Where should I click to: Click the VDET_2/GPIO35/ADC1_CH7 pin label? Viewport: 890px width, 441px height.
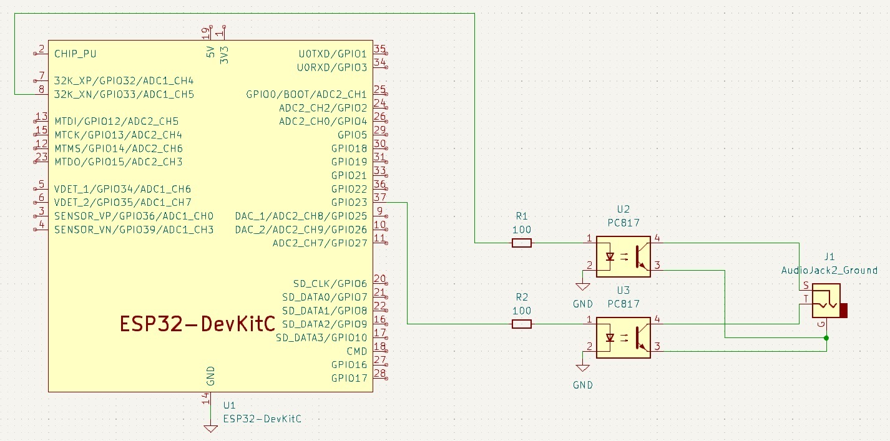point(122,203)
